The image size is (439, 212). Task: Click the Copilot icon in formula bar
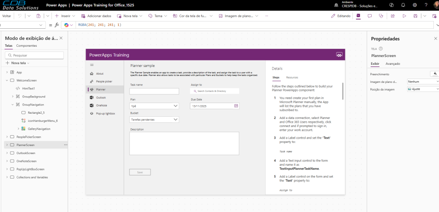click(x=66, y=25)
